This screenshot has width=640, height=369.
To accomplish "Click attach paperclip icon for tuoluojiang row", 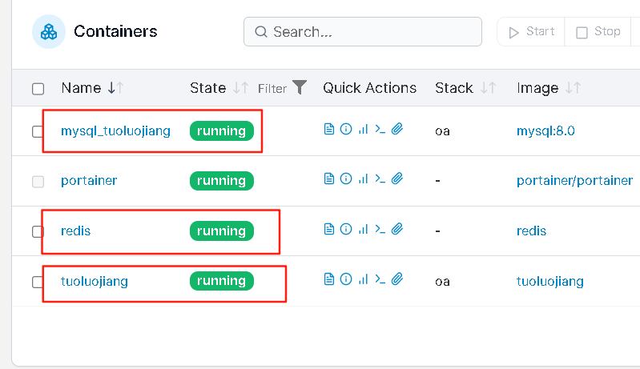I will tap(397, 279).
